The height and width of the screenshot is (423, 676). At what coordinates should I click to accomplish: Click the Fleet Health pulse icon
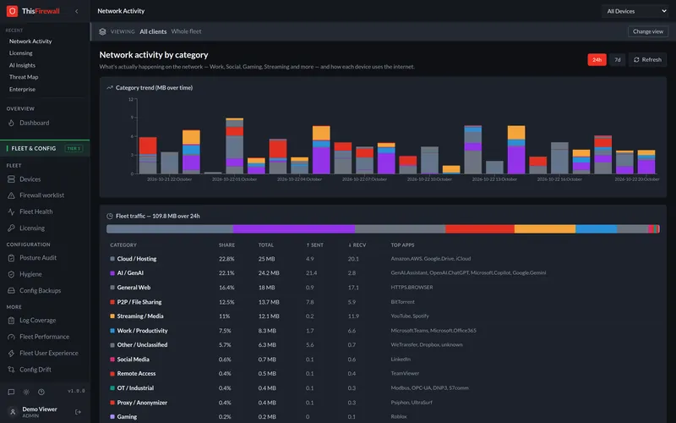tap(11, 211)
